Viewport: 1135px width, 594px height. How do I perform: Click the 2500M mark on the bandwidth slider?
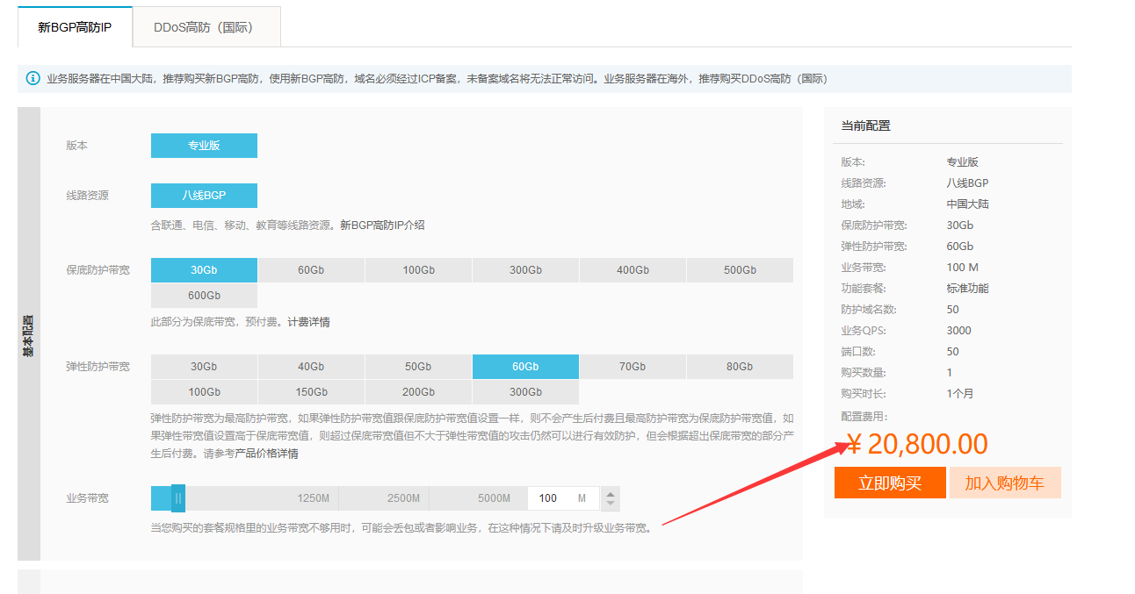pyautogui.click(x=403, y=498)
